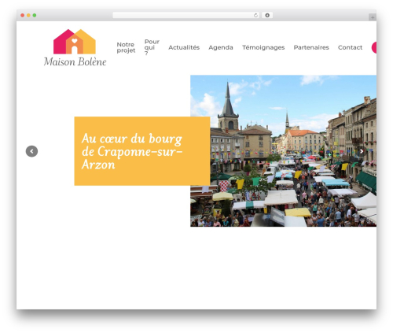
Task: Click the yellow Au cœur du bourg banner
Action: click(142, 151)
